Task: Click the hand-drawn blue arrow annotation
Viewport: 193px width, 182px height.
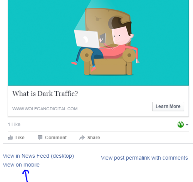Action: pyautogui.click(x=26, y=176)
